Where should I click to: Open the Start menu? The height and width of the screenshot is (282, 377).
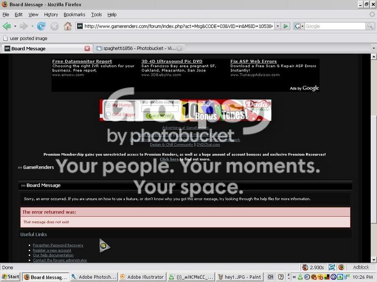pos(10,277)
